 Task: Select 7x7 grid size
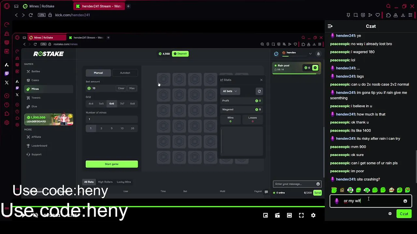[122, 104]
